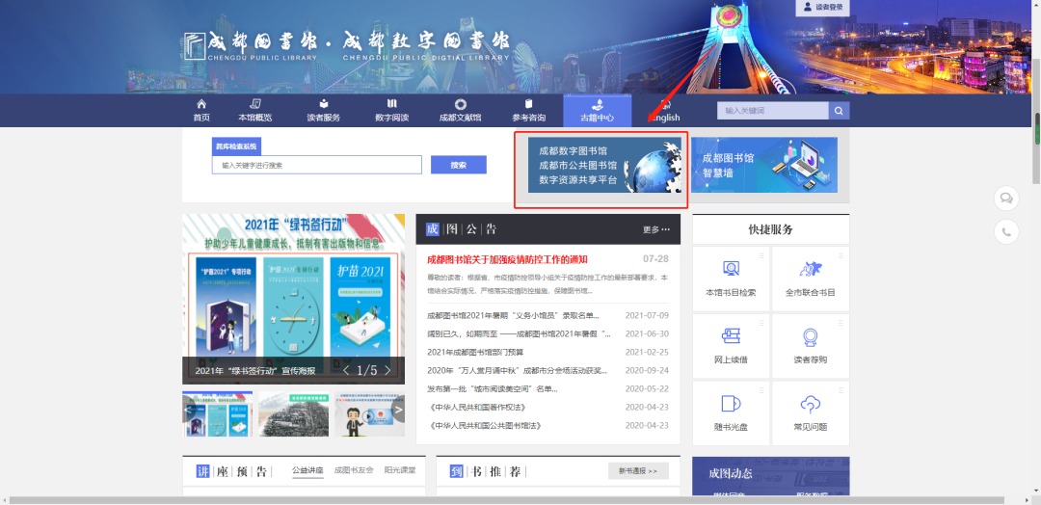Open the 读者服务 nav menu
1041x505 pixels.
[323, 110]
